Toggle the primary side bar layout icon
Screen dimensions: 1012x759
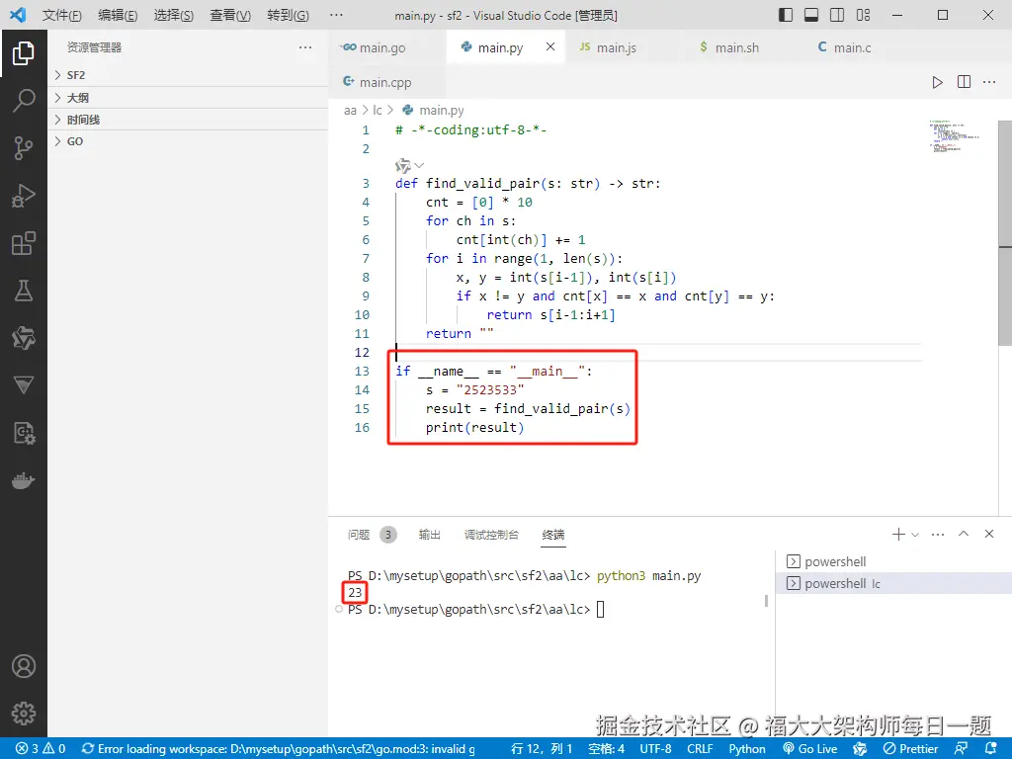(786, 15)
